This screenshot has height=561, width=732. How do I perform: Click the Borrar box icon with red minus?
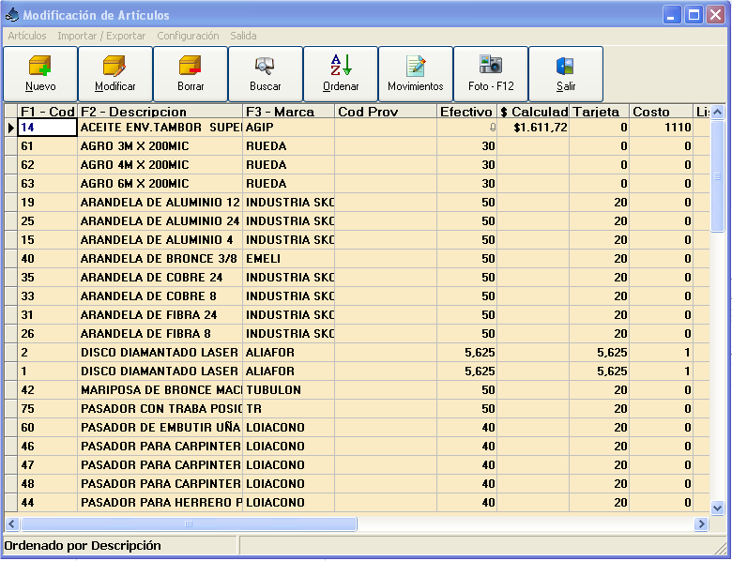[190, 66]
